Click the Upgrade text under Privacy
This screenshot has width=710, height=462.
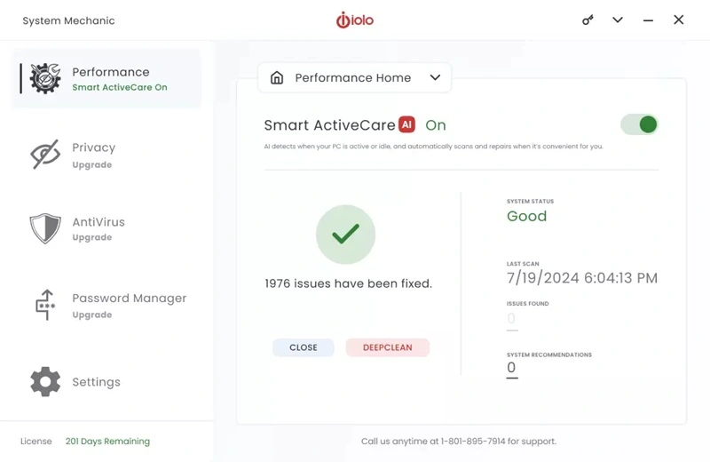[92, 165]
